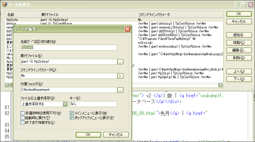Screen dimensions: 255x142
Task: Browse for working folder C:\sites\tsnetwork
Action: point(120,90)
